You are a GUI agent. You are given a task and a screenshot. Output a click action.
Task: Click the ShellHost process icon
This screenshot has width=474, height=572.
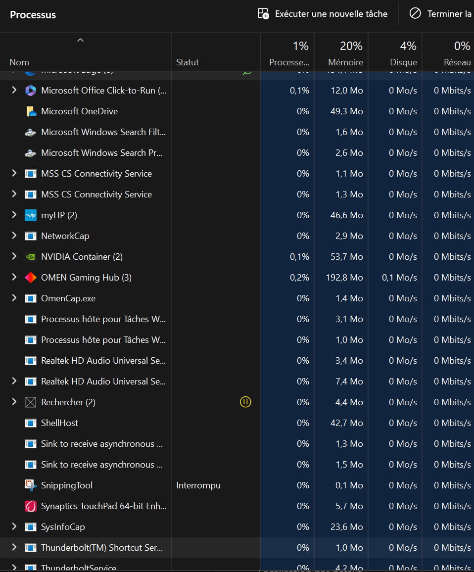click(x=30, y=423)
